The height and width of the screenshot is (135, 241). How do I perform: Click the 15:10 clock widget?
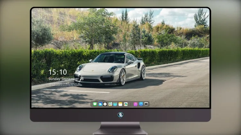click(x=58, y=72)
